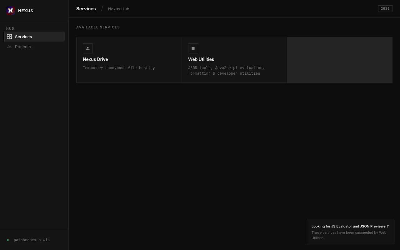Screen dimensions: 400x250
Task: Click the Nexus Hub breadcrumb
Action: point(118,9)
